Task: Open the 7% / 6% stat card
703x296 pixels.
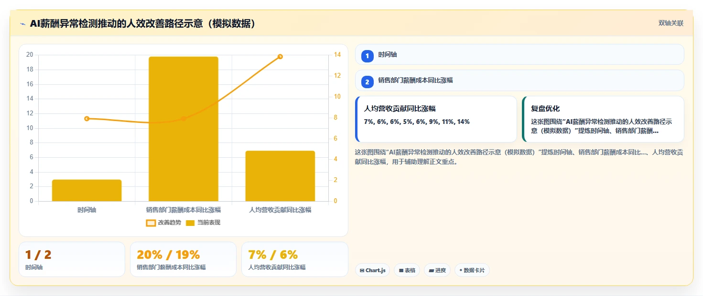Action: [x=295, y=259]
